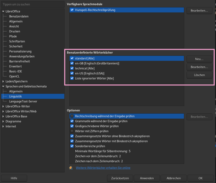Expand the Diagramme node
Screen dimensions: 216x183
(x=3, y=122)
